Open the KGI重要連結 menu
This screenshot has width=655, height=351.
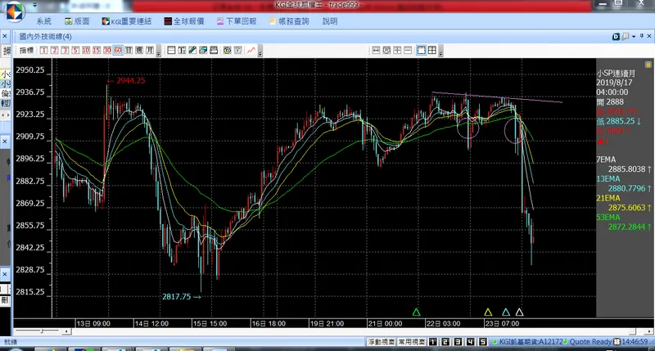point(127,21)
